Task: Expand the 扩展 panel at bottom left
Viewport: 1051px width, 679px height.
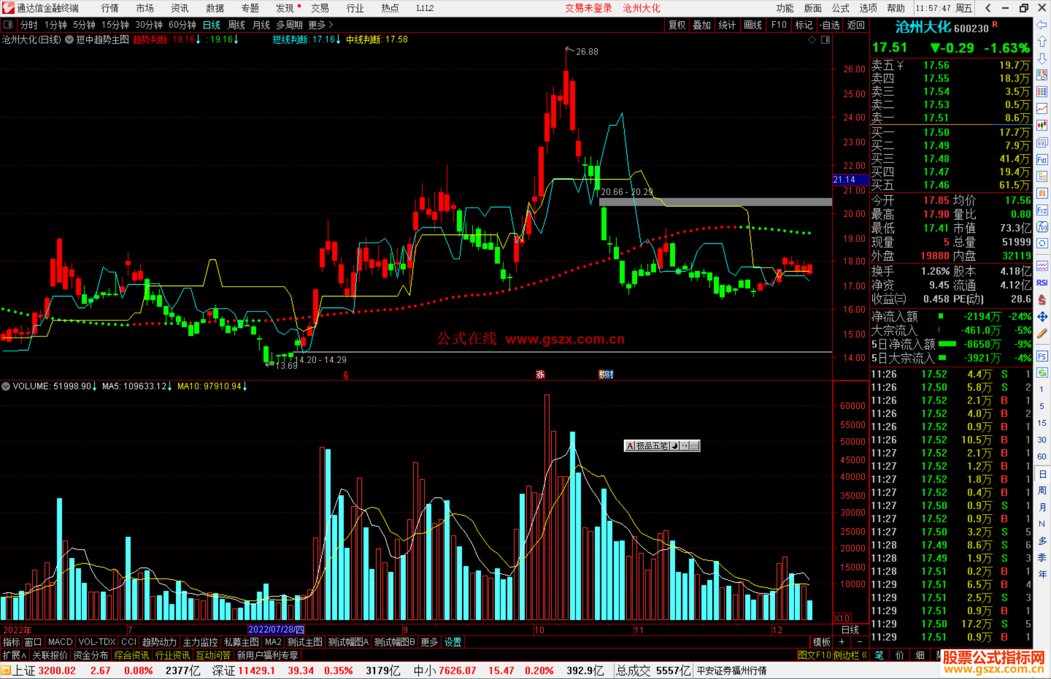Action: click(14, 655)
